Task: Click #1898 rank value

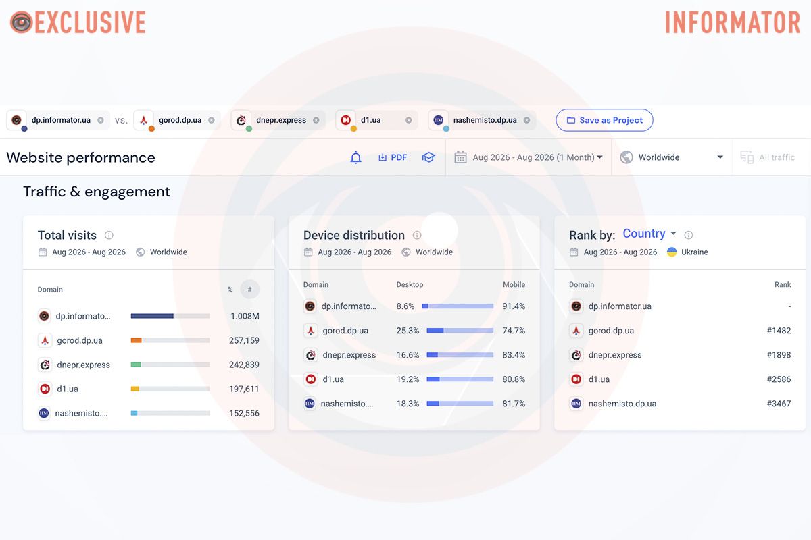Action: coord(779,355)
